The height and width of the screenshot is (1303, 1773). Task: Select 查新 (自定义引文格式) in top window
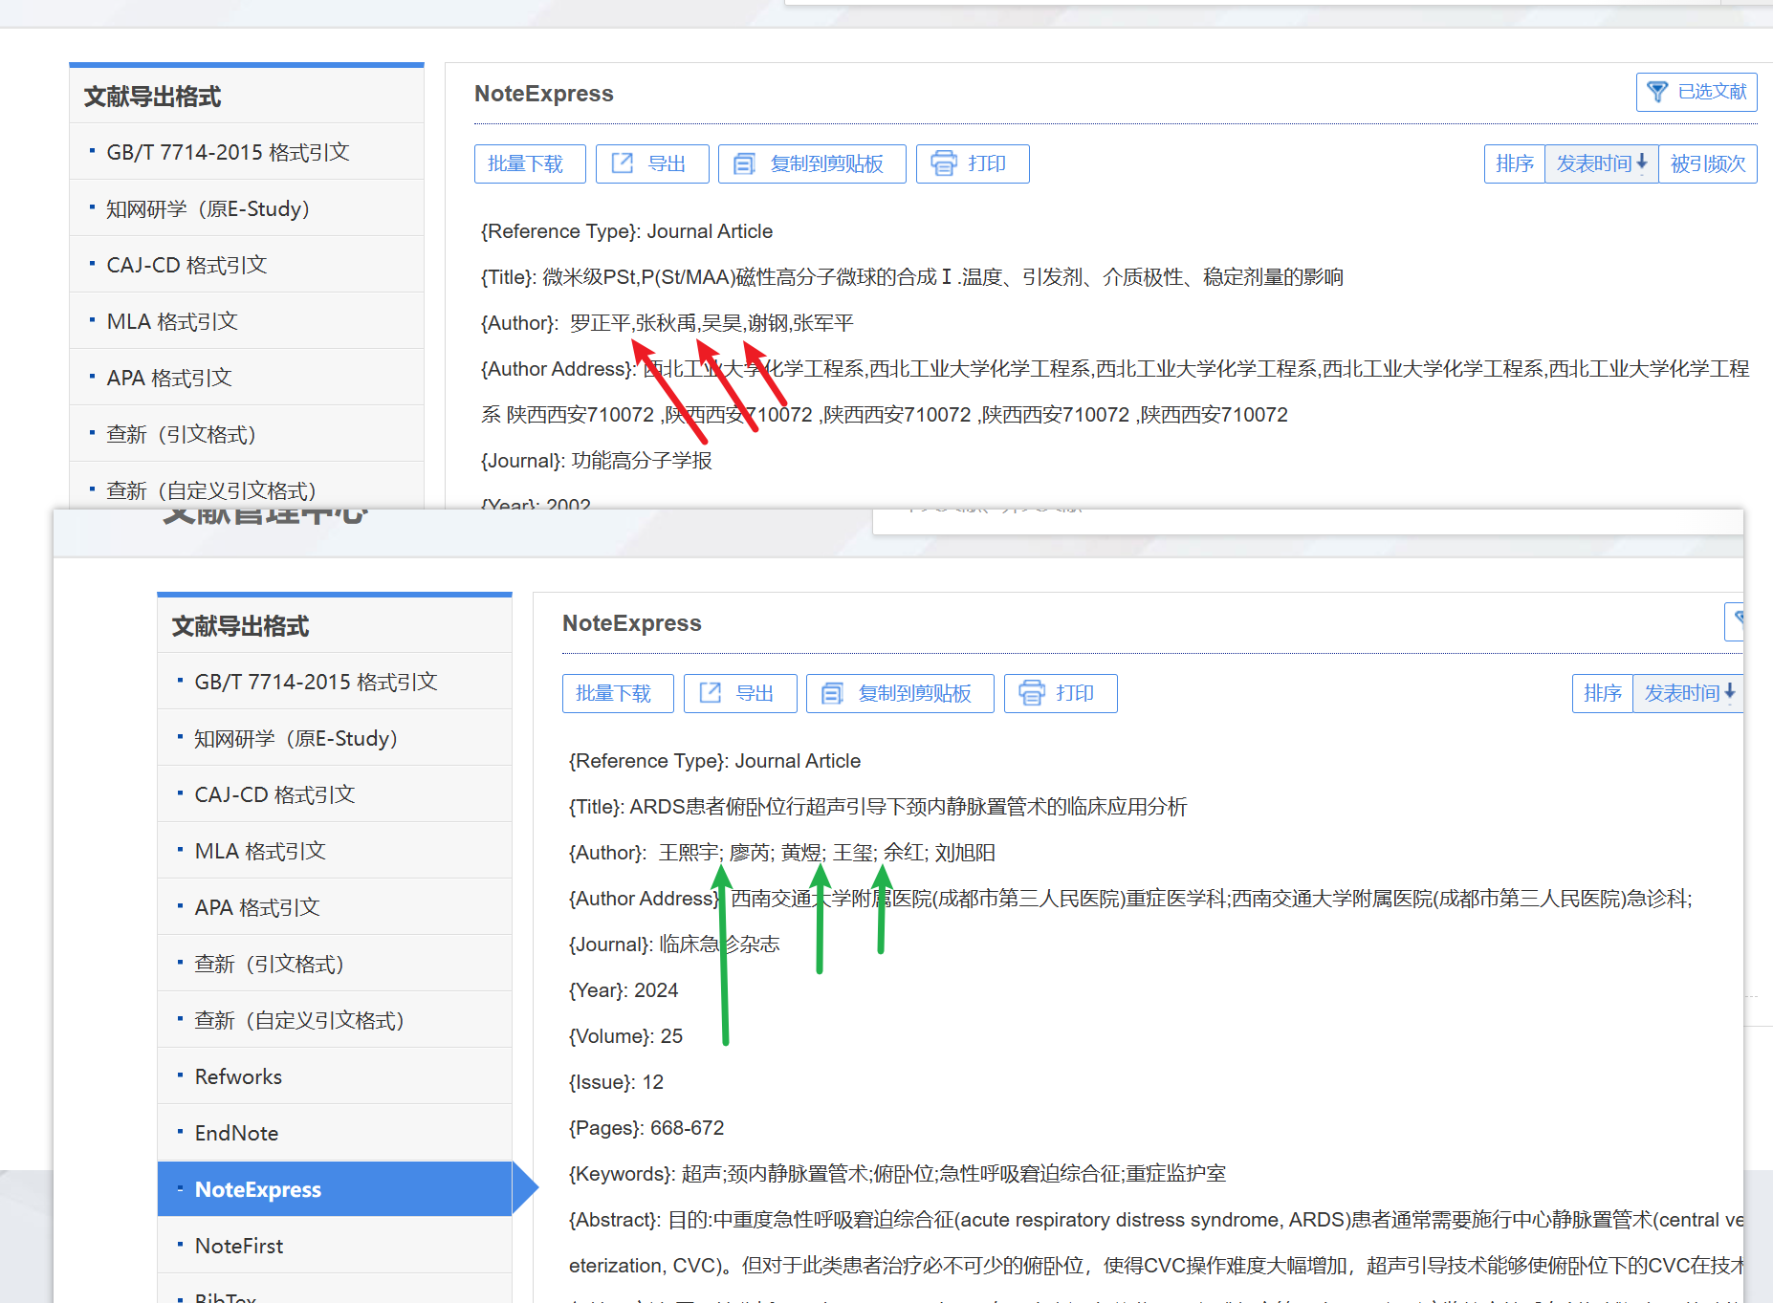tap(247, 488)
